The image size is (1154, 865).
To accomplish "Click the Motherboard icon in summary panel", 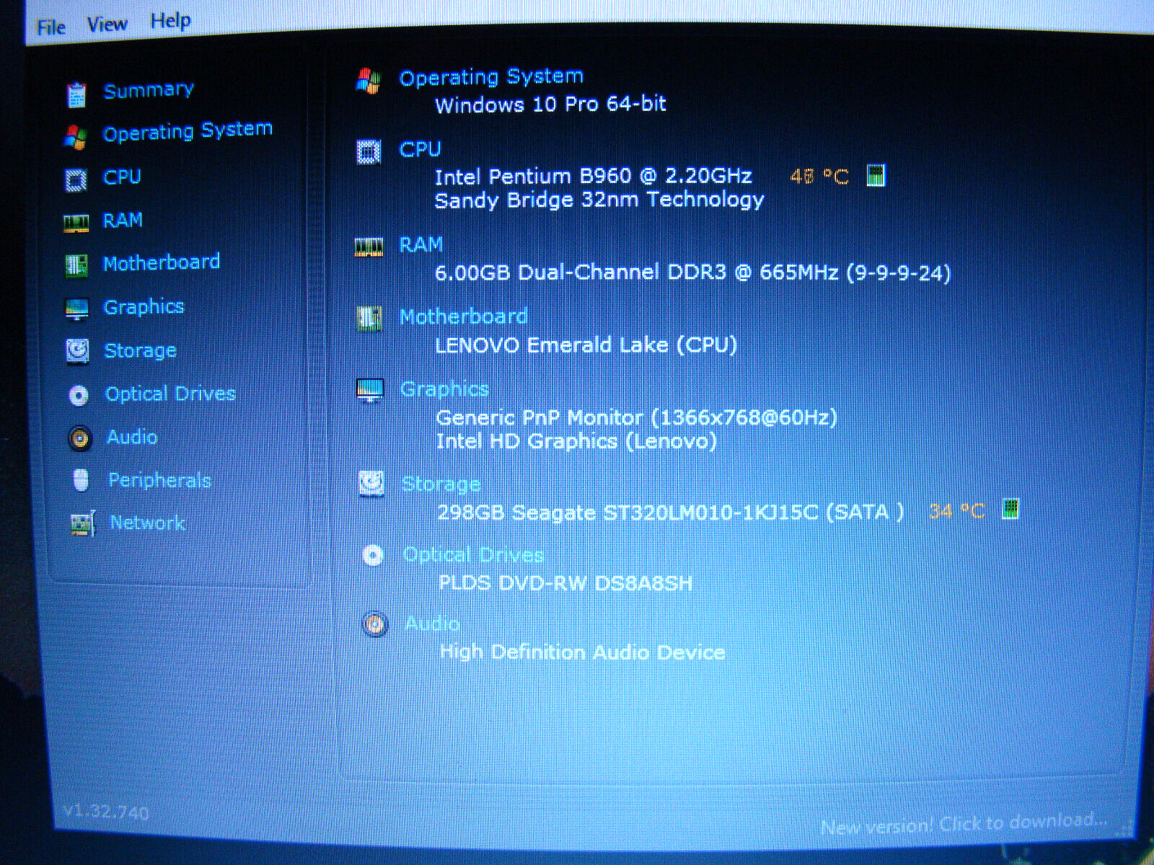I will coord(370,319).
